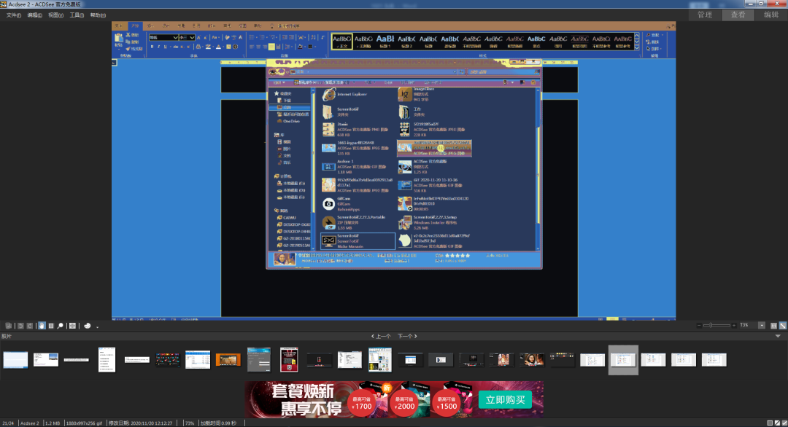This screenshot has width=788, height=427.
Task: Select the last filmstrip thumbnail
Action: point(714,360)
